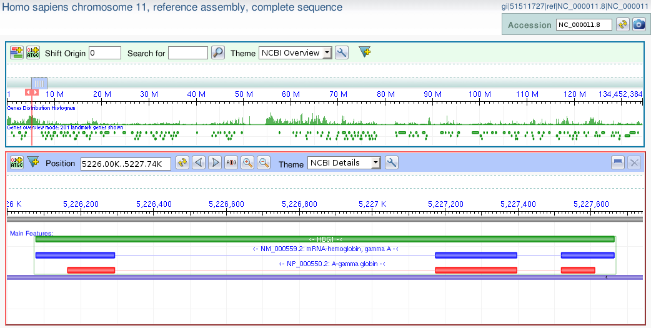Zoom out on the detail view
This screenshot has height=328, width=651.
pos(264,163)
